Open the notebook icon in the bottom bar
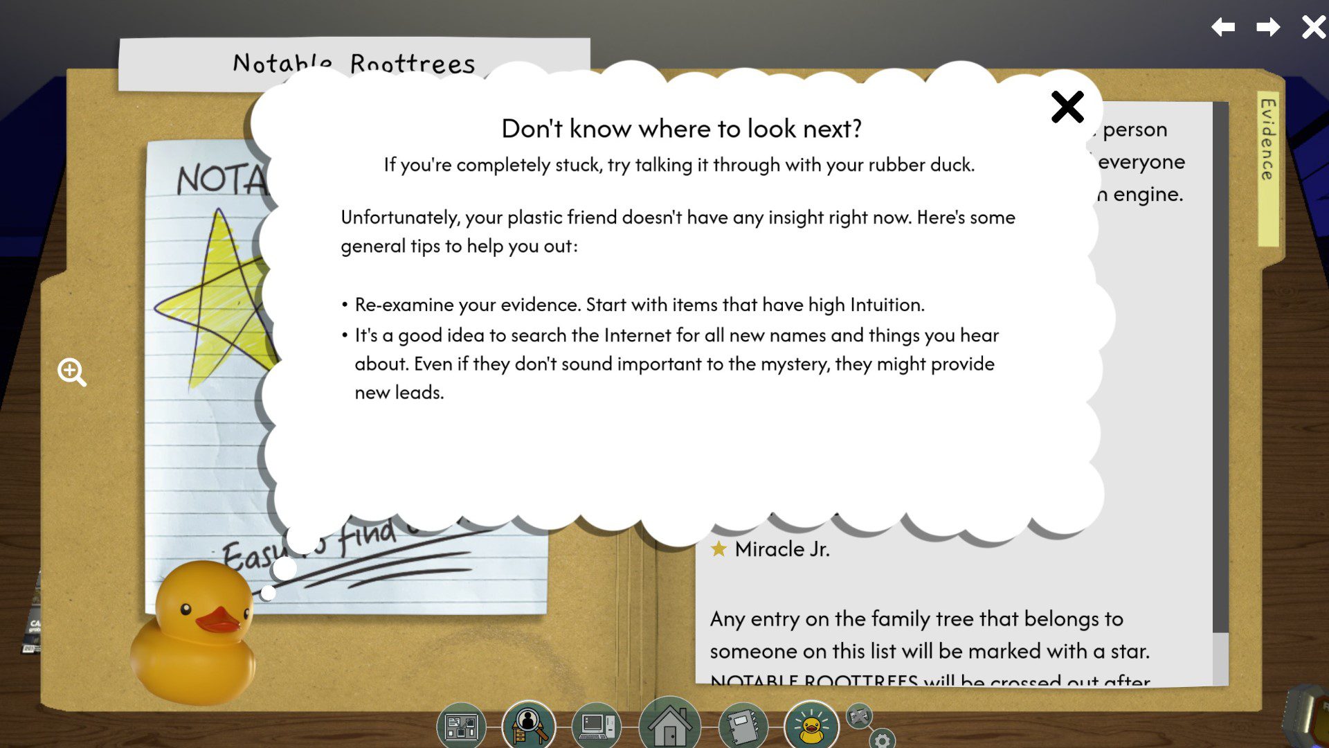The image size is (1329, 748). tap(743, 727)
